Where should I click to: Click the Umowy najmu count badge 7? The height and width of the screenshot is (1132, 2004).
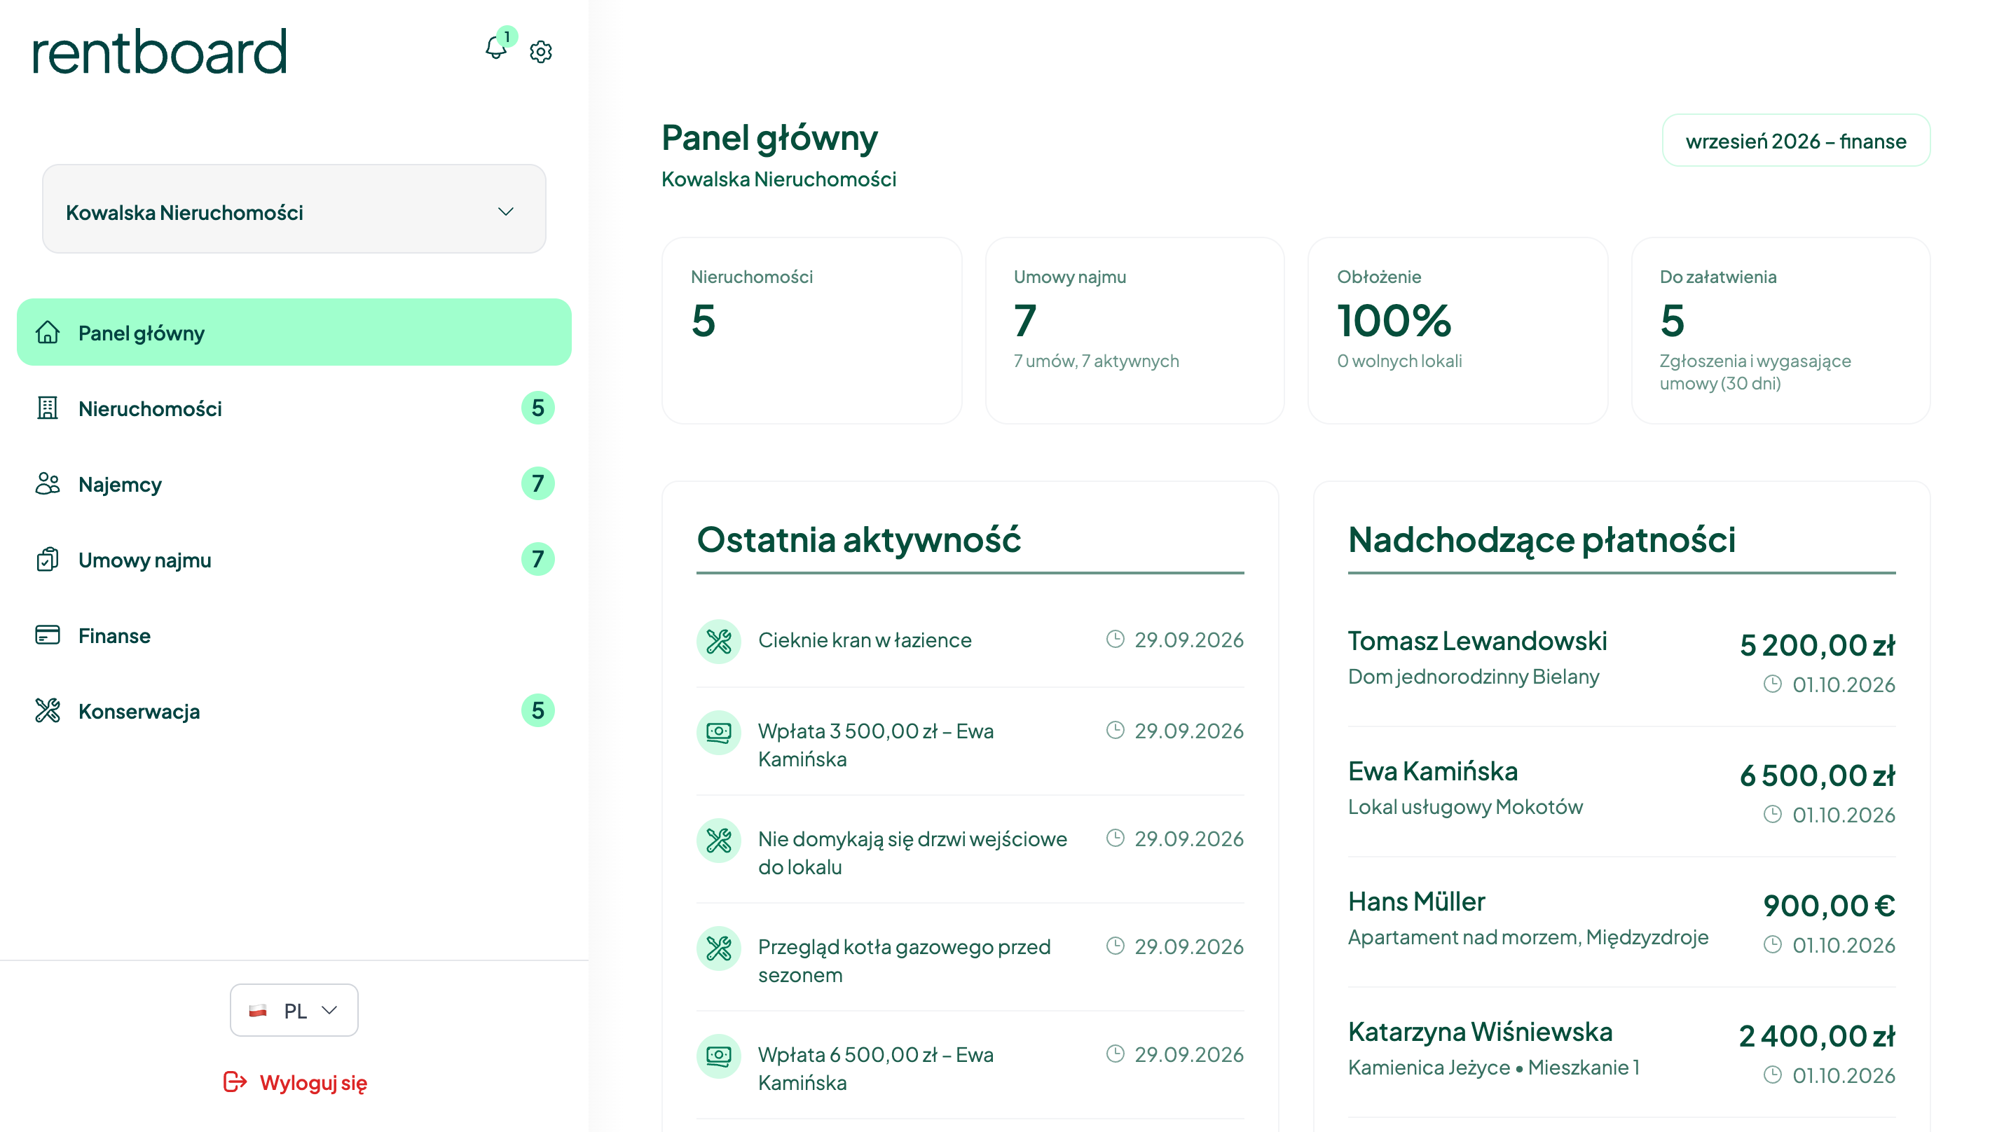pyautogui.click(x=537, y=559)
